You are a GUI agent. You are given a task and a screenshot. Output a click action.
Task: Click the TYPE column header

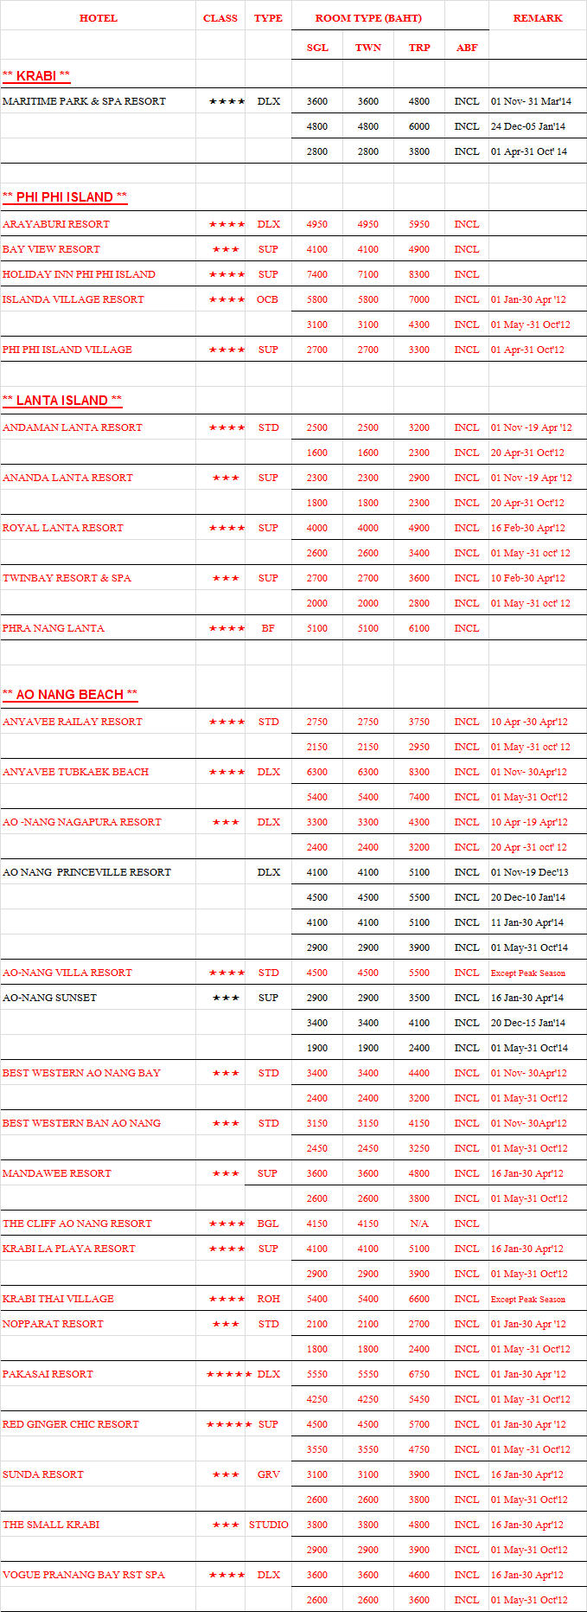click(x=268, y=18)
